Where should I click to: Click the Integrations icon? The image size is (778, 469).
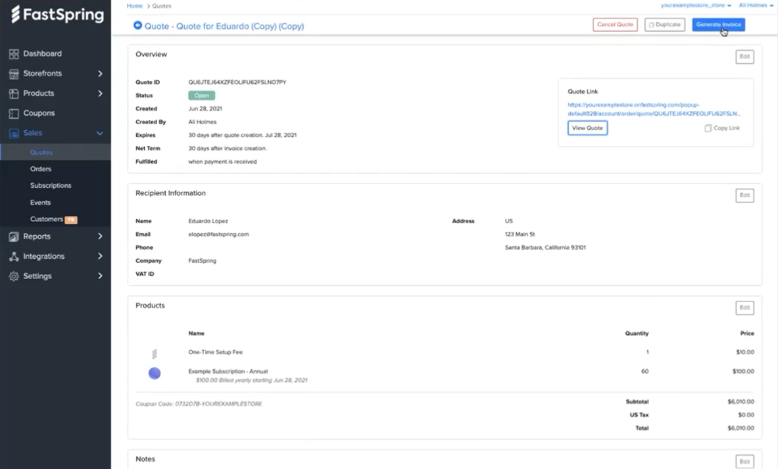pyautogui.click(x=14, y=256)
